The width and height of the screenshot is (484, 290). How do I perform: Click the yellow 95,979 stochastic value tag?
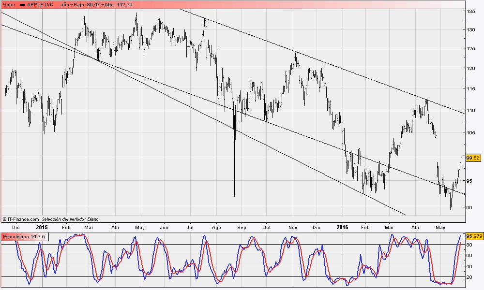coord(474,236)
